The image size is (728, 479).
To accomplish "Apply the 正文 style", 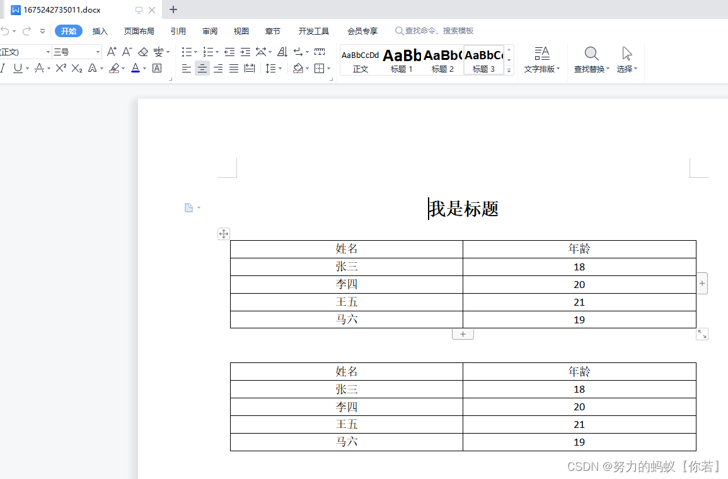I will (x=361, y=61).
